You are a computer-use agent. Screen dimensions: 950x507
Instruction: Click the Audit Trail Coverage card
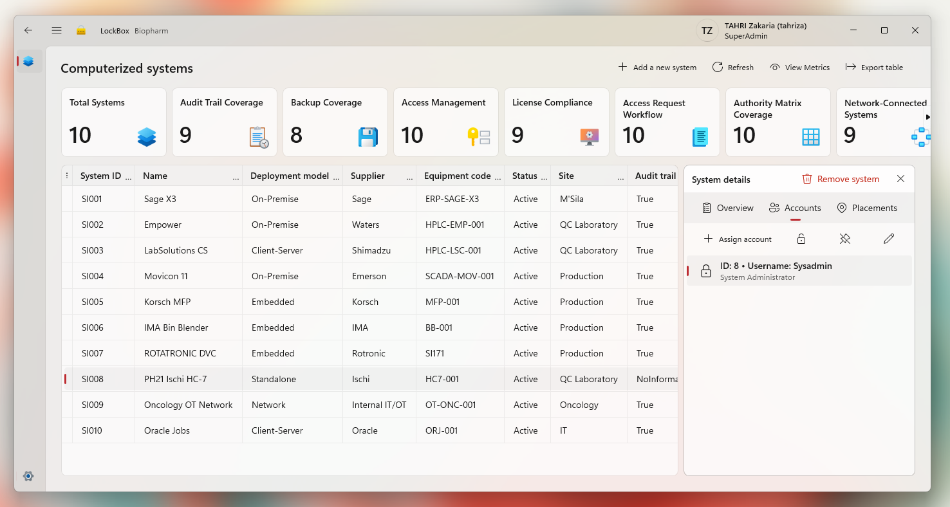225,122
